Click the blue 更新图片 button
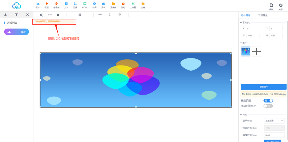 point(263,87)
